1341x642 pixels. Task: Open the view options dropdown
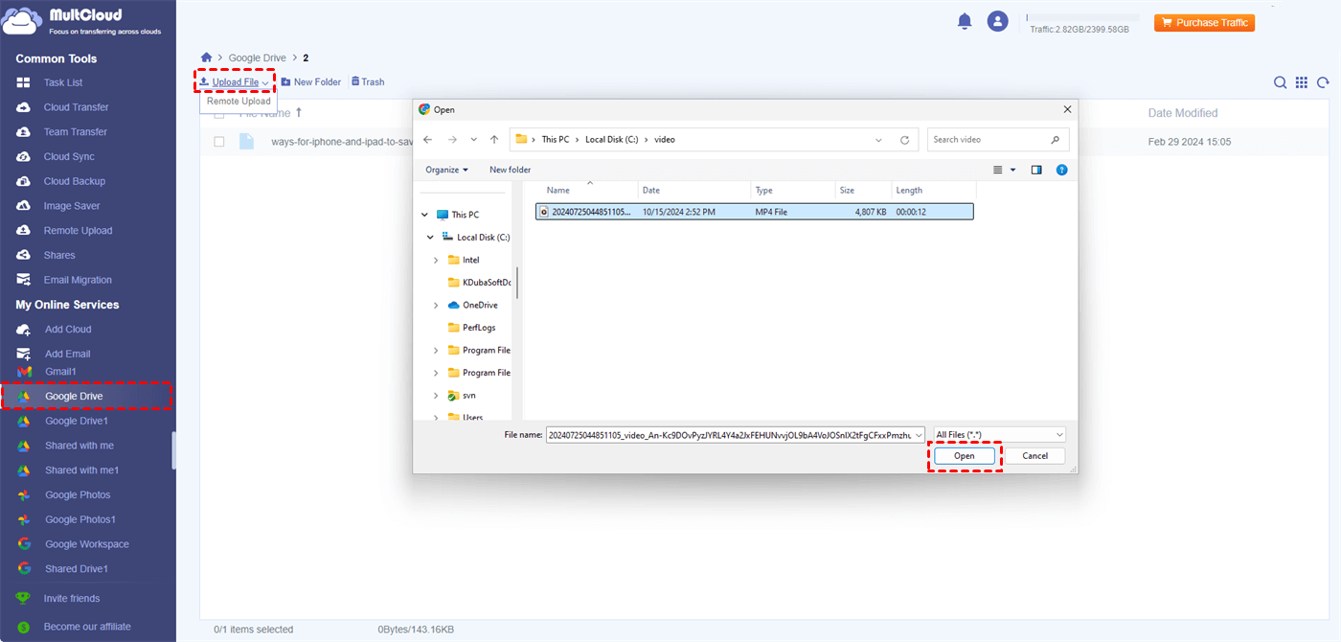pyautogui.click(x=1013, y=170)
